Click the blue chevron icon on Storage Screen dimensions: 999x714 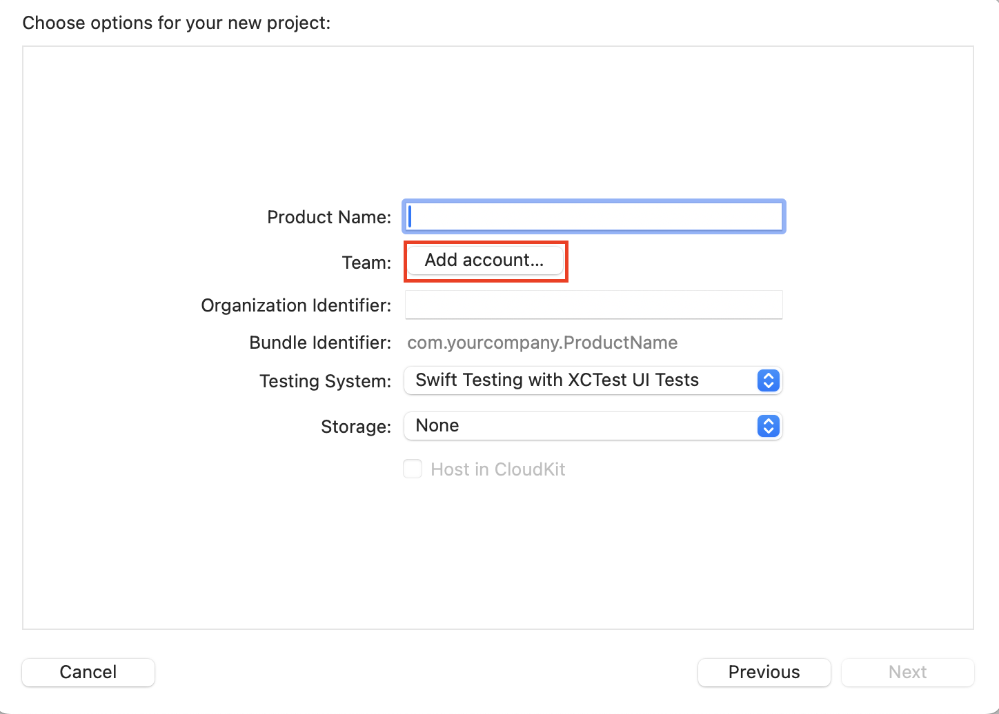pos(768,426)
